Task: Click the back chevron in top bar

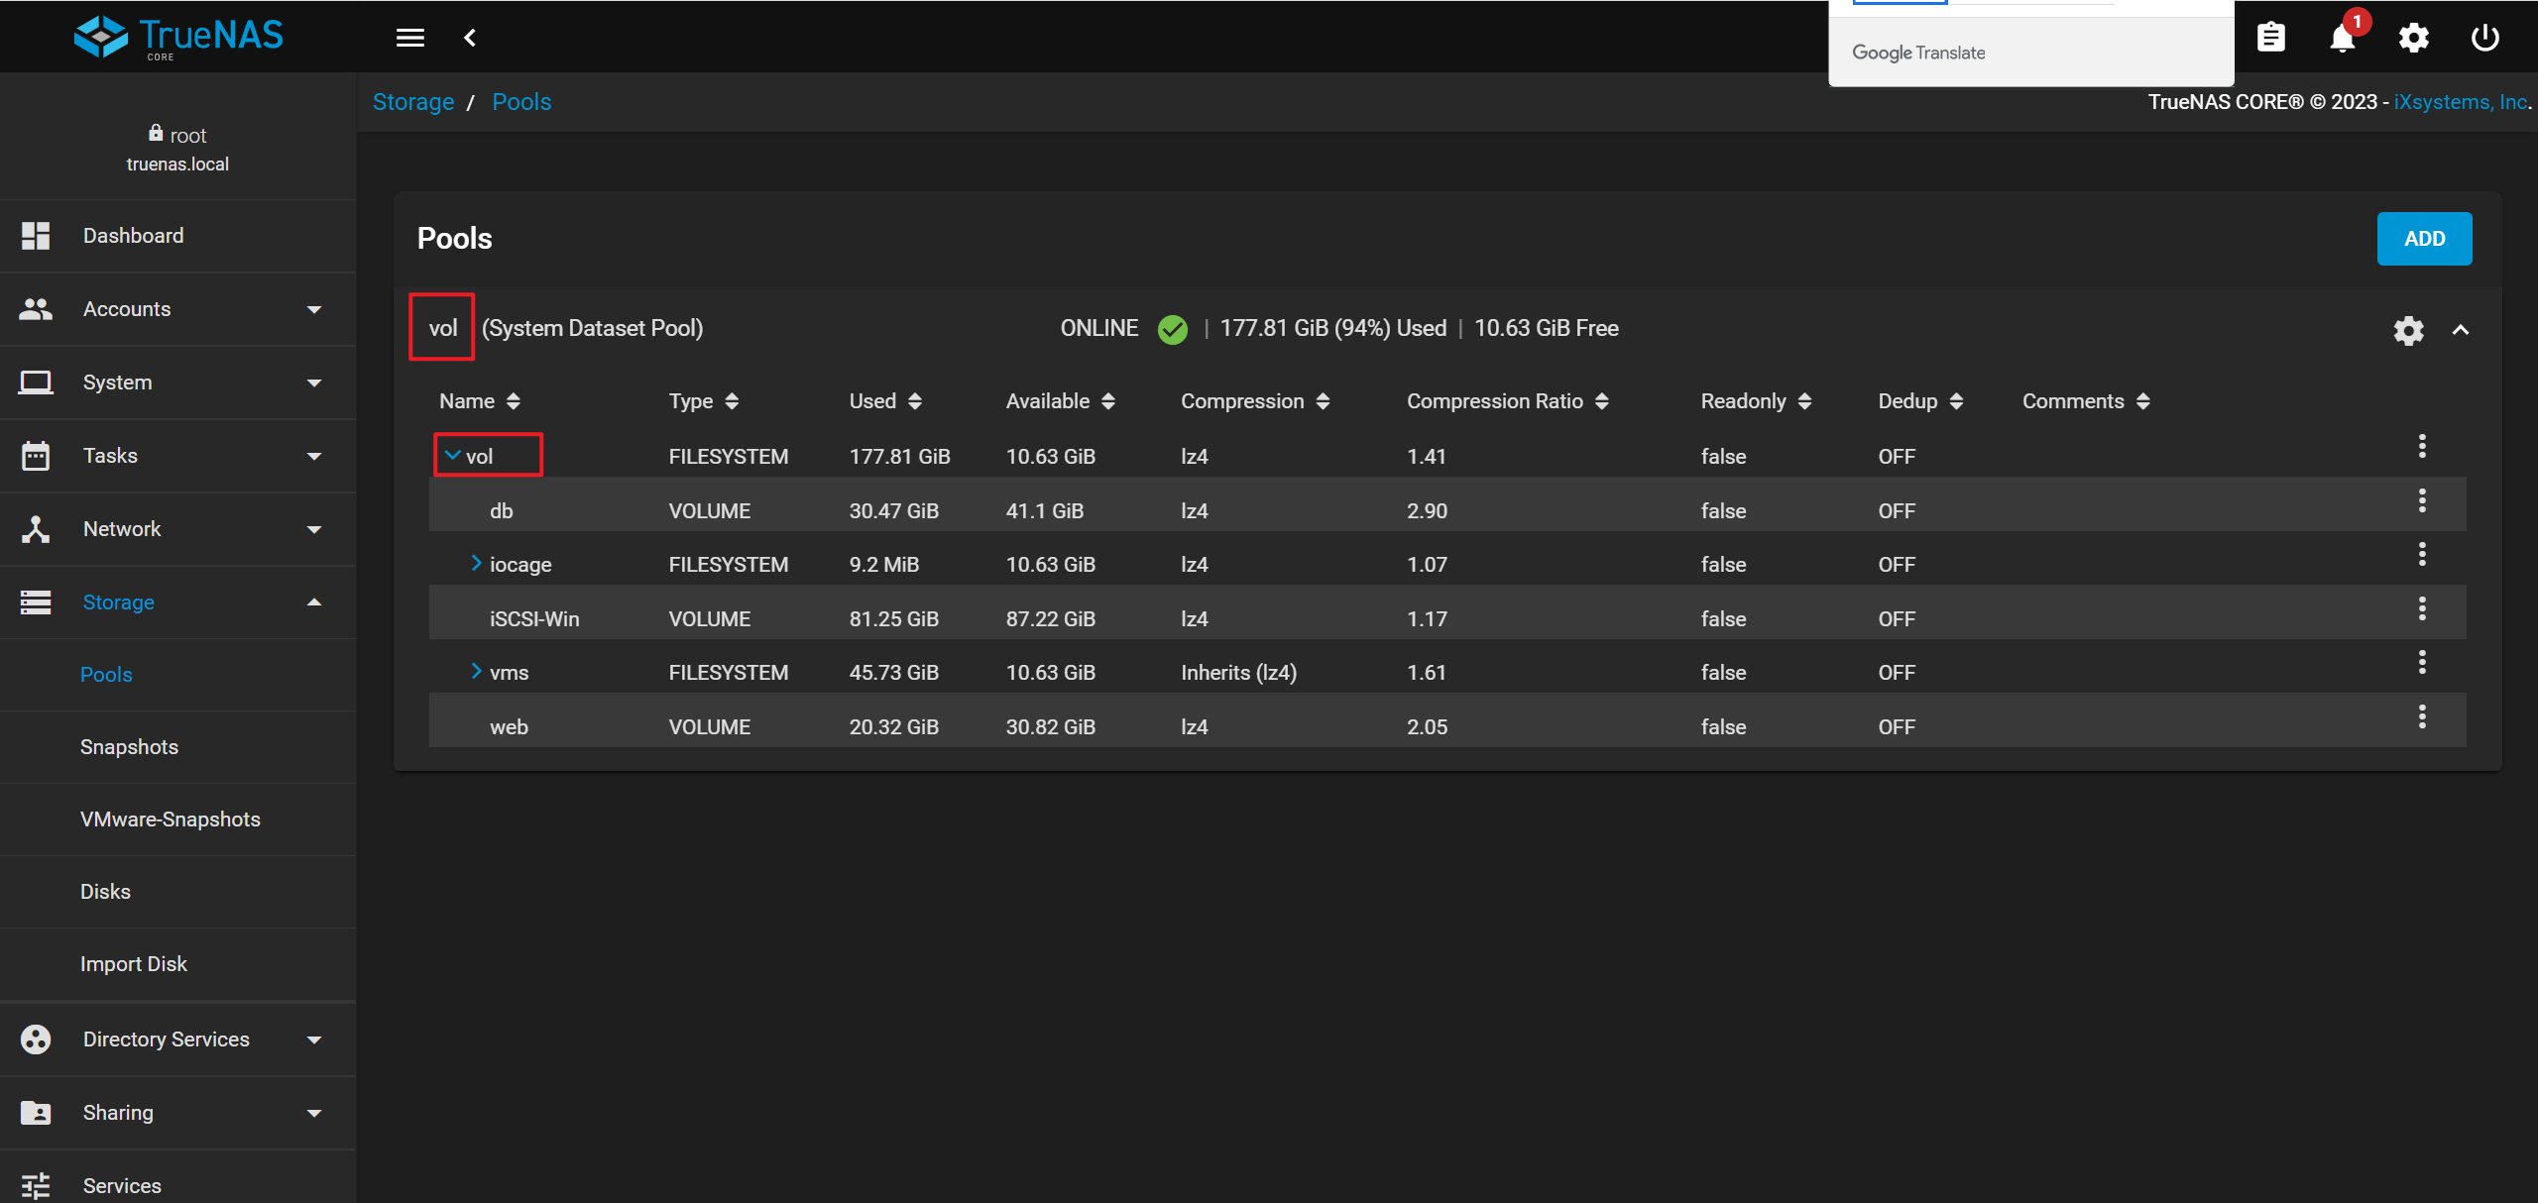Action: pyautogui.click(x=470, y=38)
